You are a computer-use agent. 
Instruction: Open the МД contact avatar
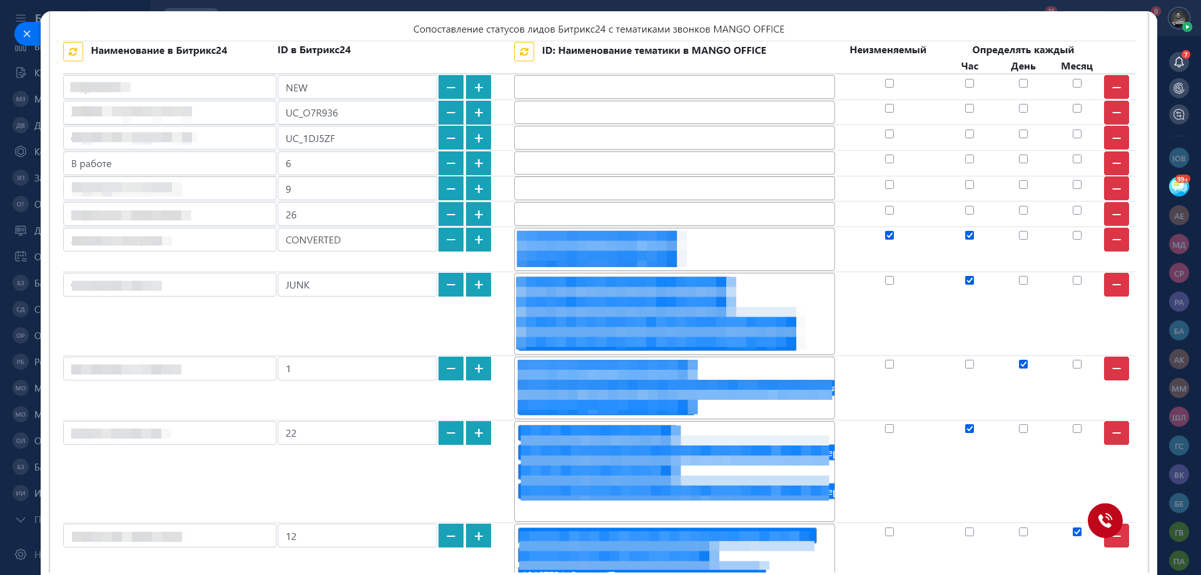click(x=1179, y=245)
